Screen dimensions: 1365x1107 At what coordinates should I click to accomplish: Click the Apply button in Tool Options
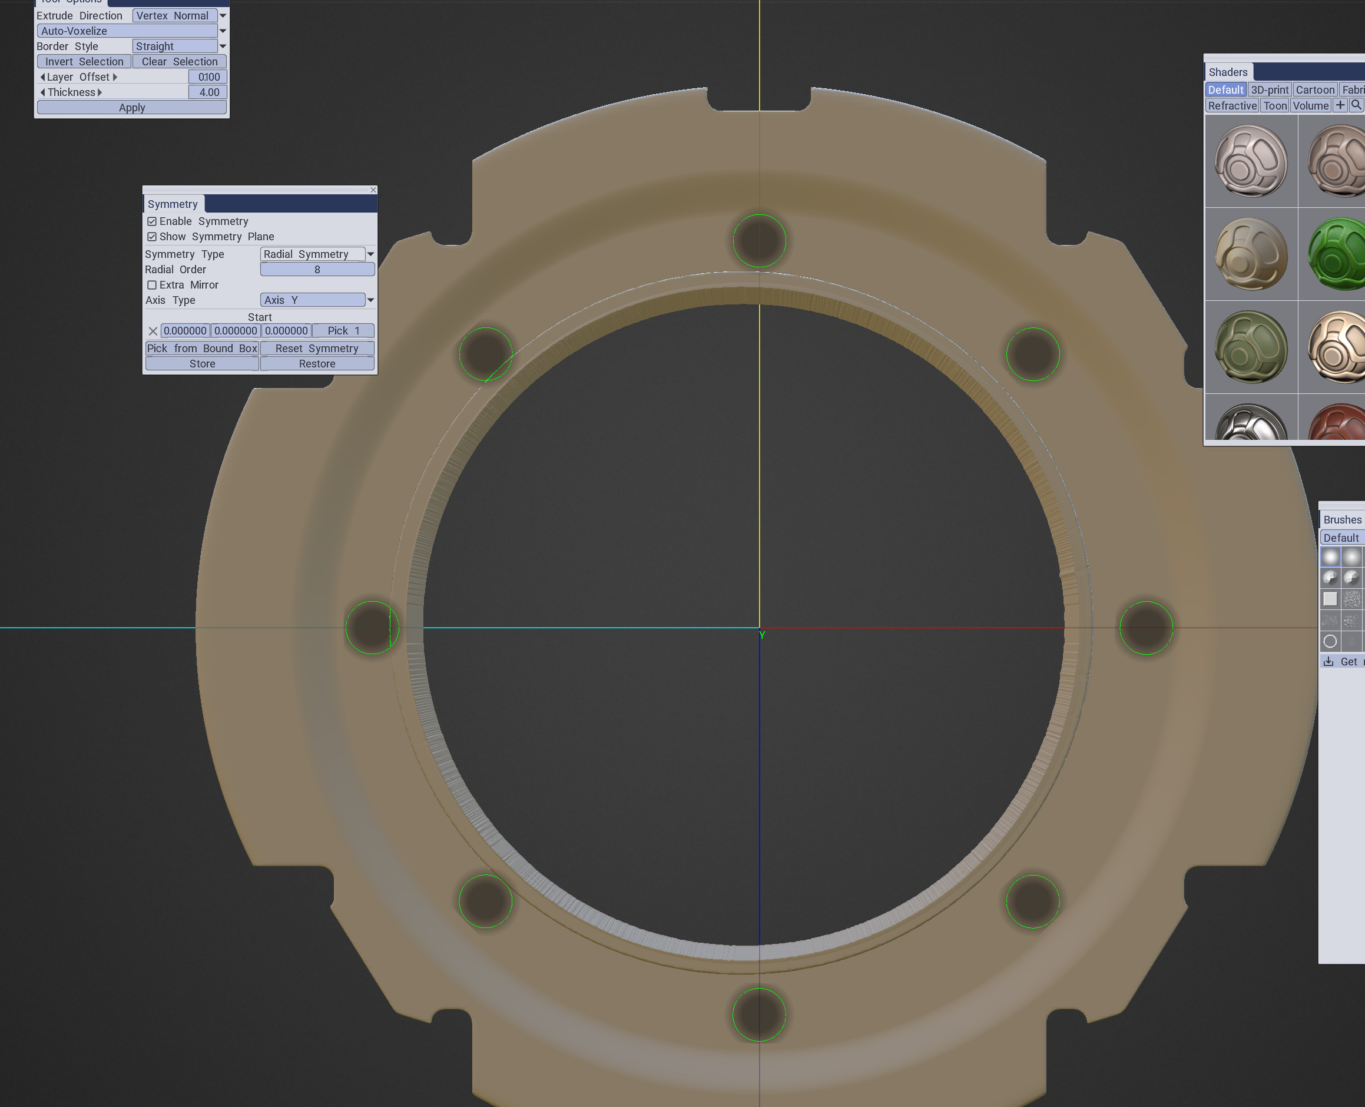click(x=132, y=108)
